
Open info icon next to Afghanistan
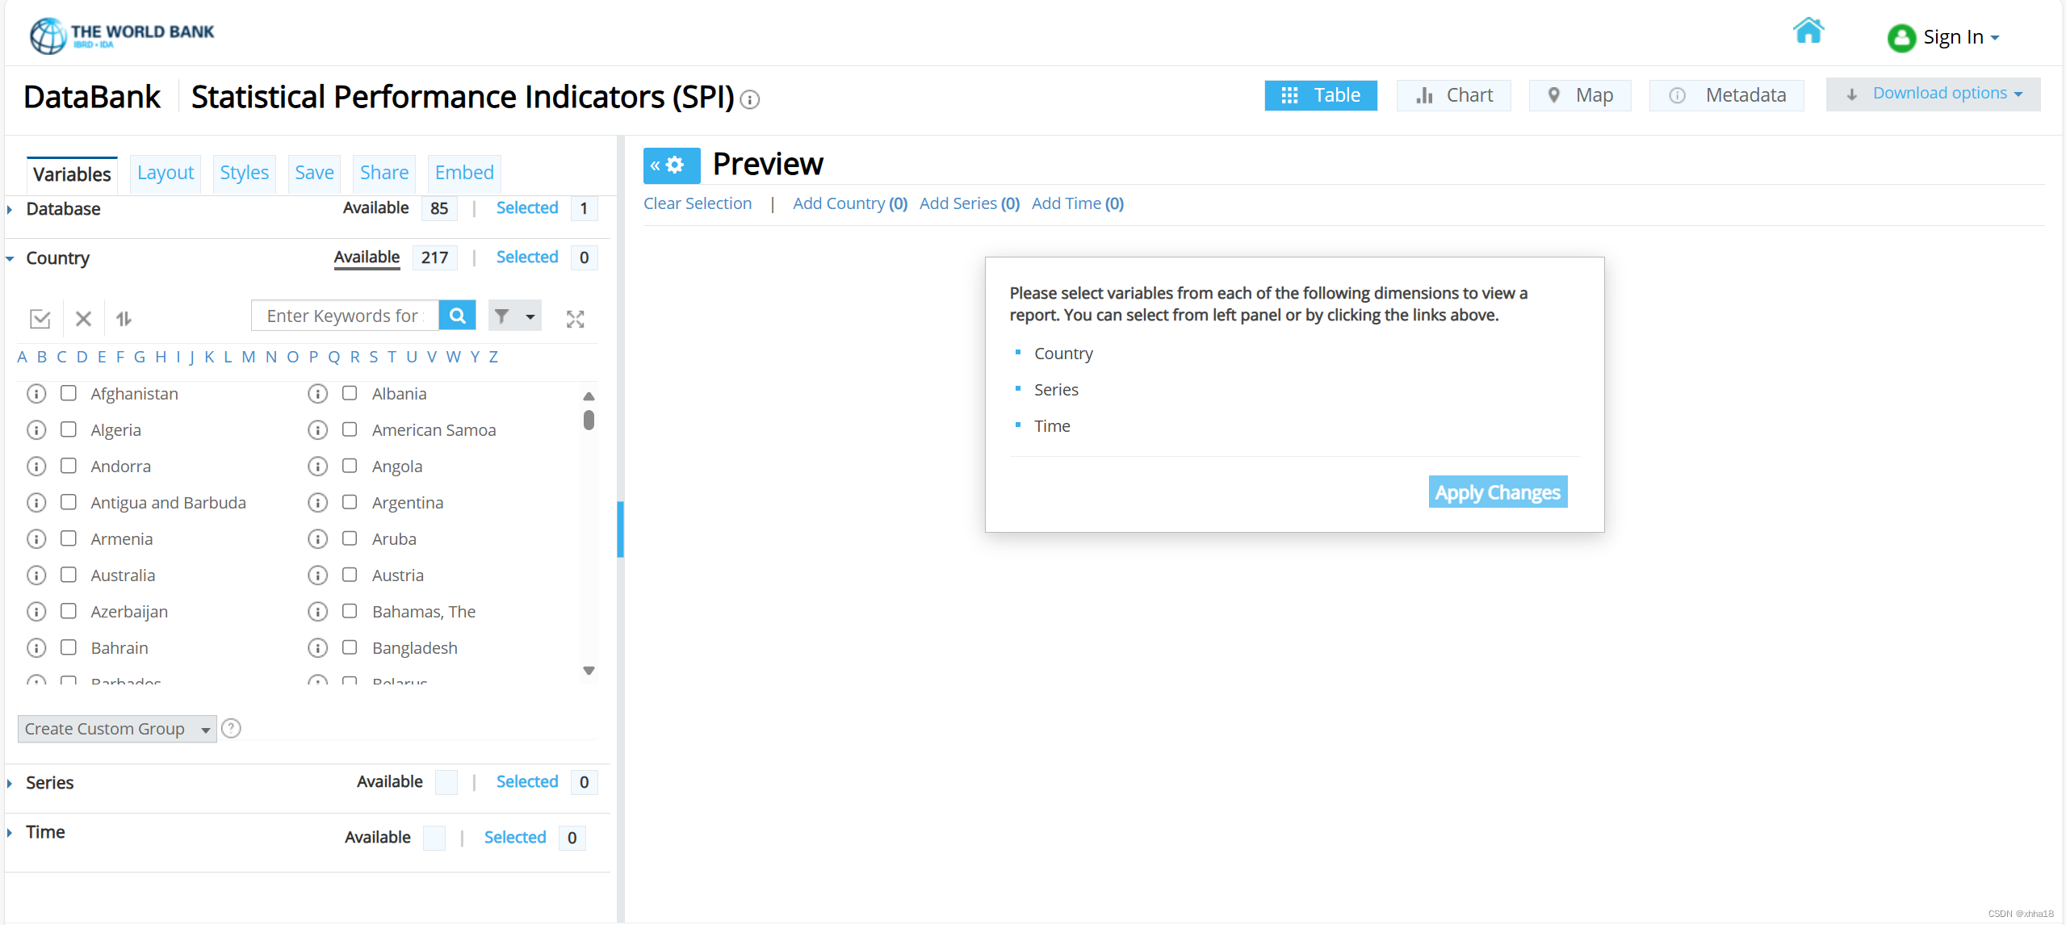pos(36,394)
